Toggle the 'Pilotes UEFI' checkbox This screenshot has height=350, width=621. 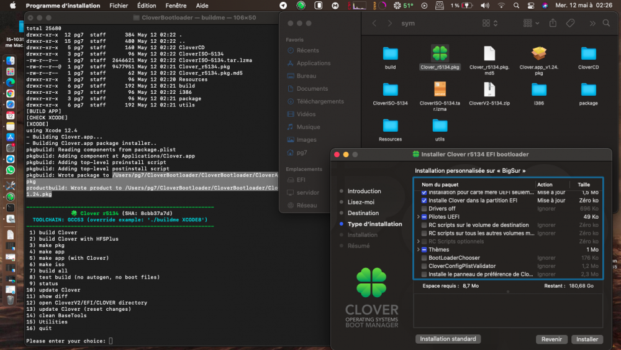click(x=424, y=217)
